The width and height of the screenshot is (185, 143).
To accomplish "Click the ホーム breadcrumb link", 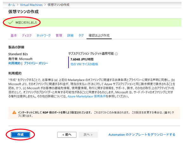I will coord(11,5).
